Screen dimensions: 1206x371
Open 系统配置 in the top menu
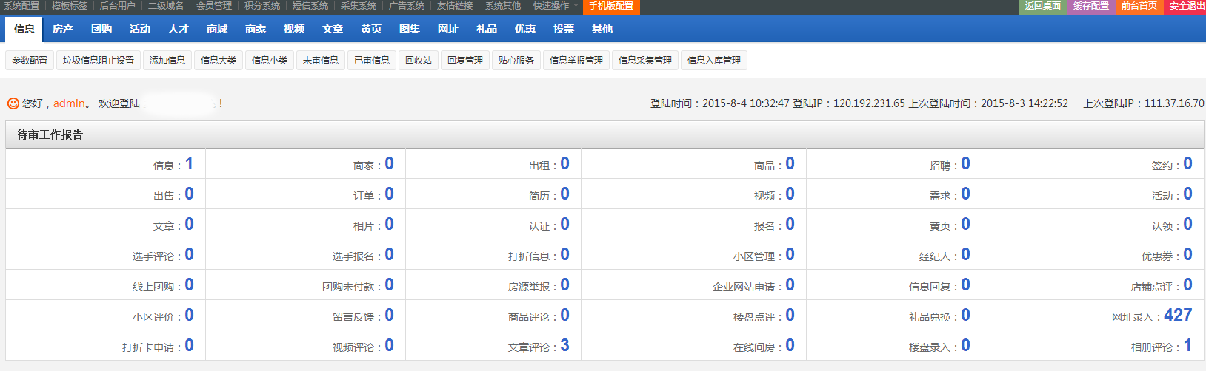point(21,6)
